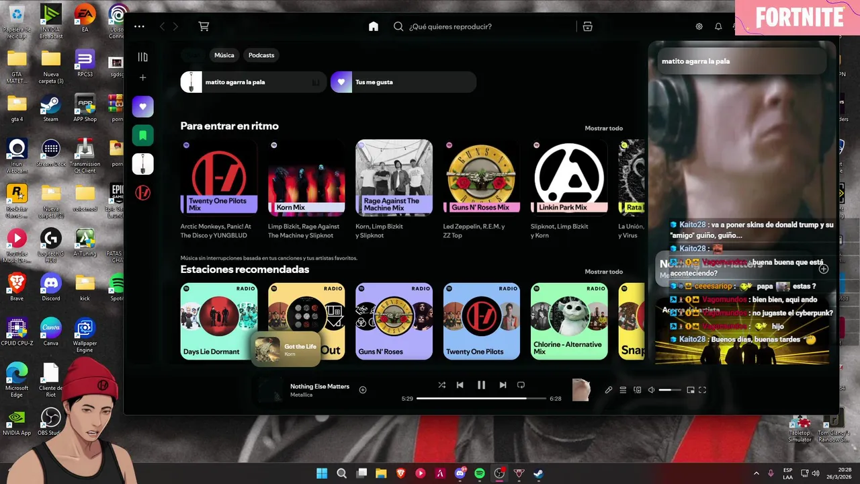Viewport: 860px width, 484px height.
Task: Open File Explorer from taskbar
Action: click(x=381, y=473)
